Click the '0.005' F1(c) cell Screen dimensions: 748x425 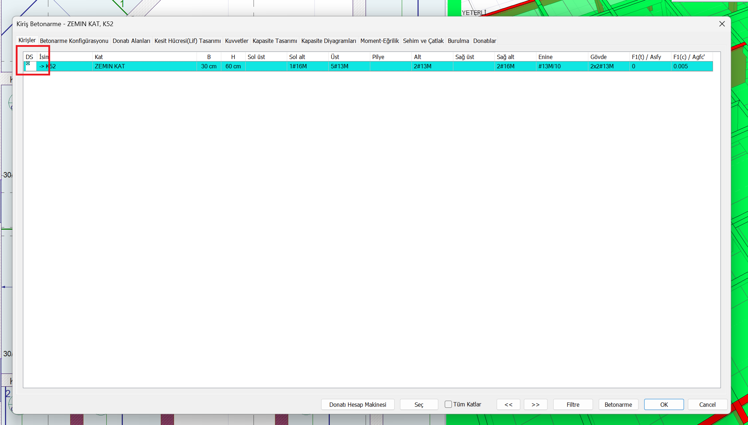[692, 66]
